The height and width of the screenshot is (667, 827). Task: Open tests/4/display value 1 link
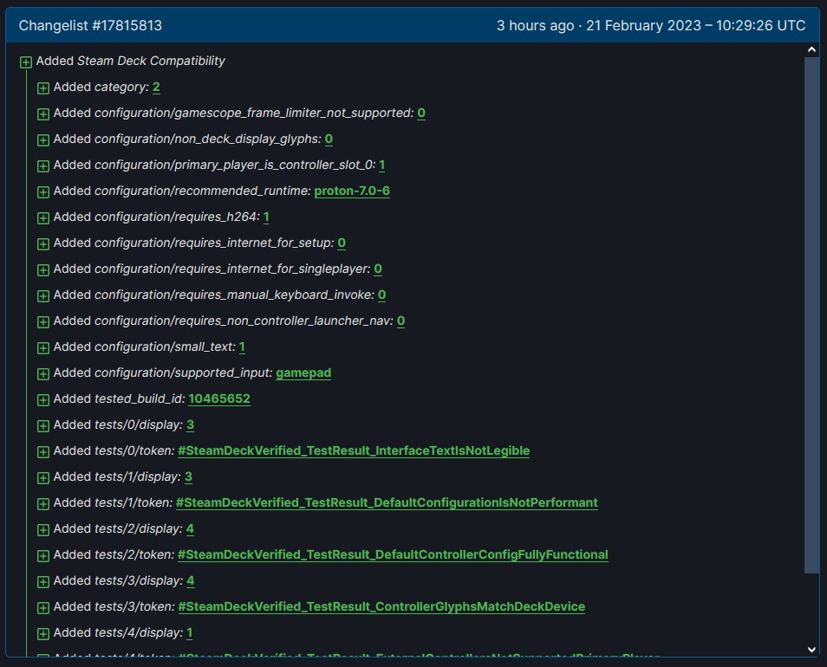pyautogui.click(x=189, y=632)
